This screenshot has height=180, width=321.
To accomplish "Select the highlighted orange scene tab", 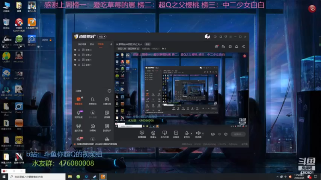I will click(x=101, y=44).
